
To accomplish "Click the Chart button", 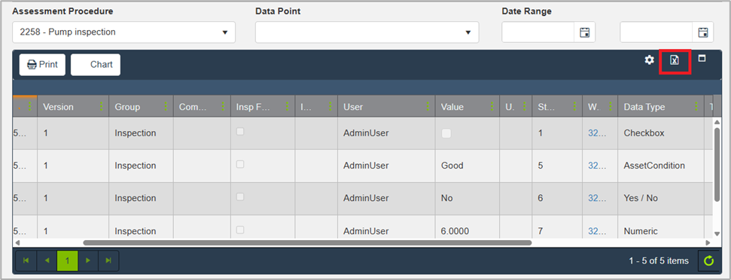I will tap(96, 64).
